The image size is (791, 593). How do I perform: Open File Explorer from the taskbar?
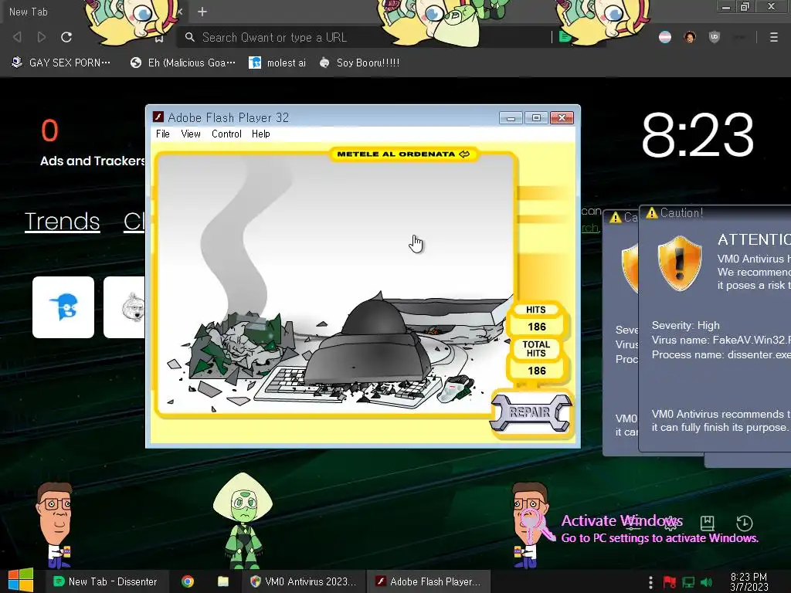[223, 581]
